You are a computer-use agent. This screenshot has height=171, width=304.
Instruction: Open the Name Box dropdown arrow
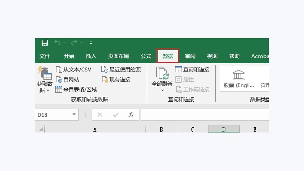(x=74, y=114)
